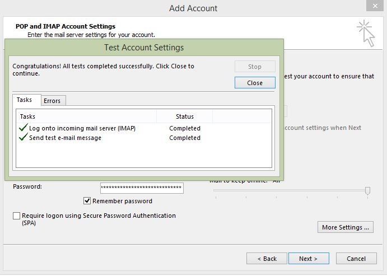Viewport: 387px width, 276px height.
Task: Cancel the Add Account wizard
Action: click(x=356, y=259)
